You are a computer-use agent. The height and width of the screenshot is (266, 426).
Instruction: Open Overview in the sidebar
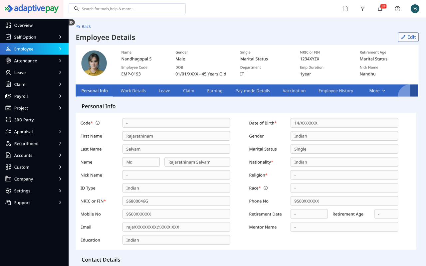coord(34,25)
